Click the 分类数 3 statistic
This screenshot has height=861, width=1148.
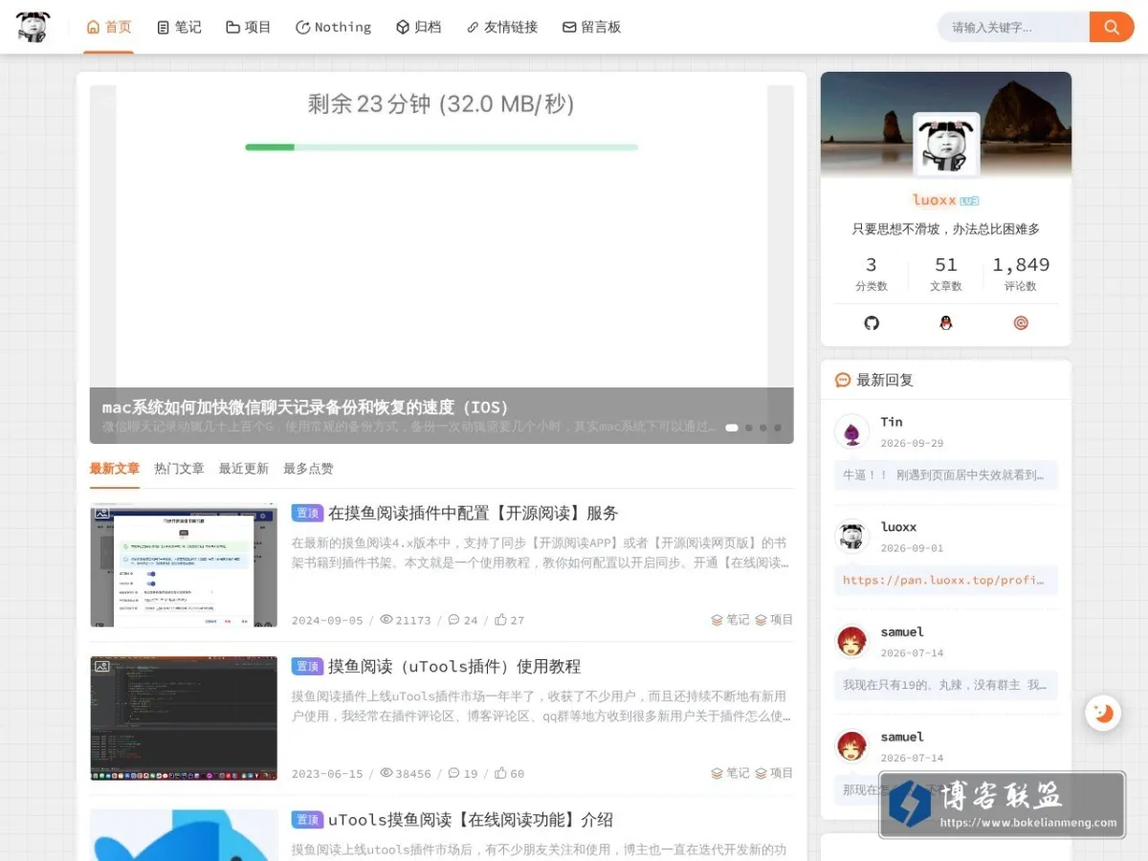point(872,274)
